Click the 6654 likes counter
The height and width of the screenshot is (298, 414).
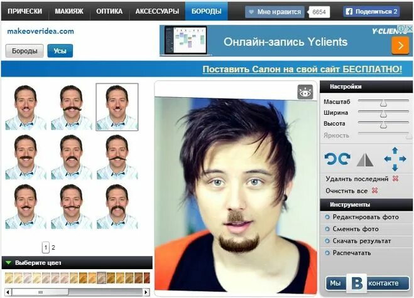pyautogui.click(x=319, y=12)
